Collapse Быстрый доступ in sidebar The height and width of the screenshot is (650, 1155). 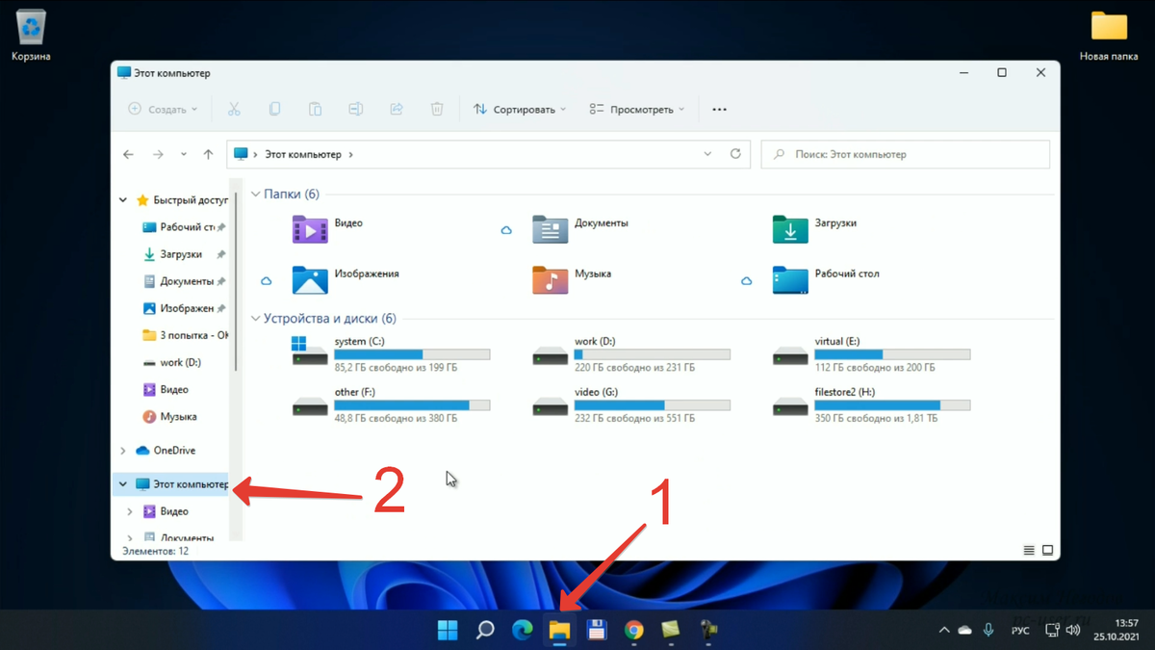[x=122, y=200]
